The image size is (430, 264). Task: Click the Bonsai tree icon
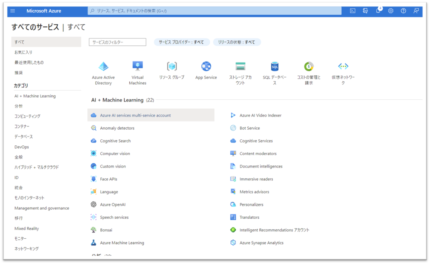point(94,230)
